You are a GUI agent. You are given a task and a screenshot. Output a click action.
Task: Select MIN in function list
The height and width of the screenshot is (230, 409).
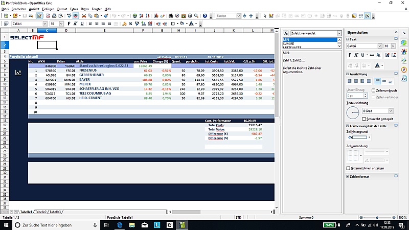click(x=310, y=40)
